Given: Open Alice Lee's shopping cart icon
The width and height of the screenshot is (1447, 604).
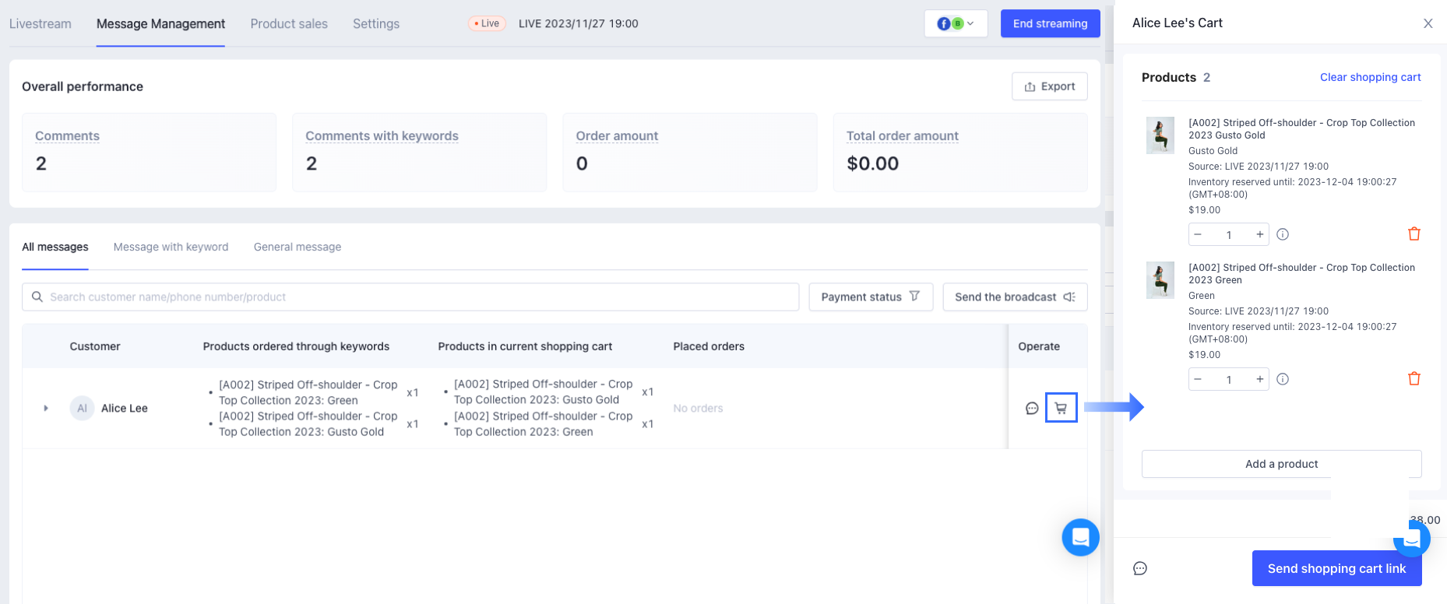Looking at the screenshot, I should tap(1061, 408).
